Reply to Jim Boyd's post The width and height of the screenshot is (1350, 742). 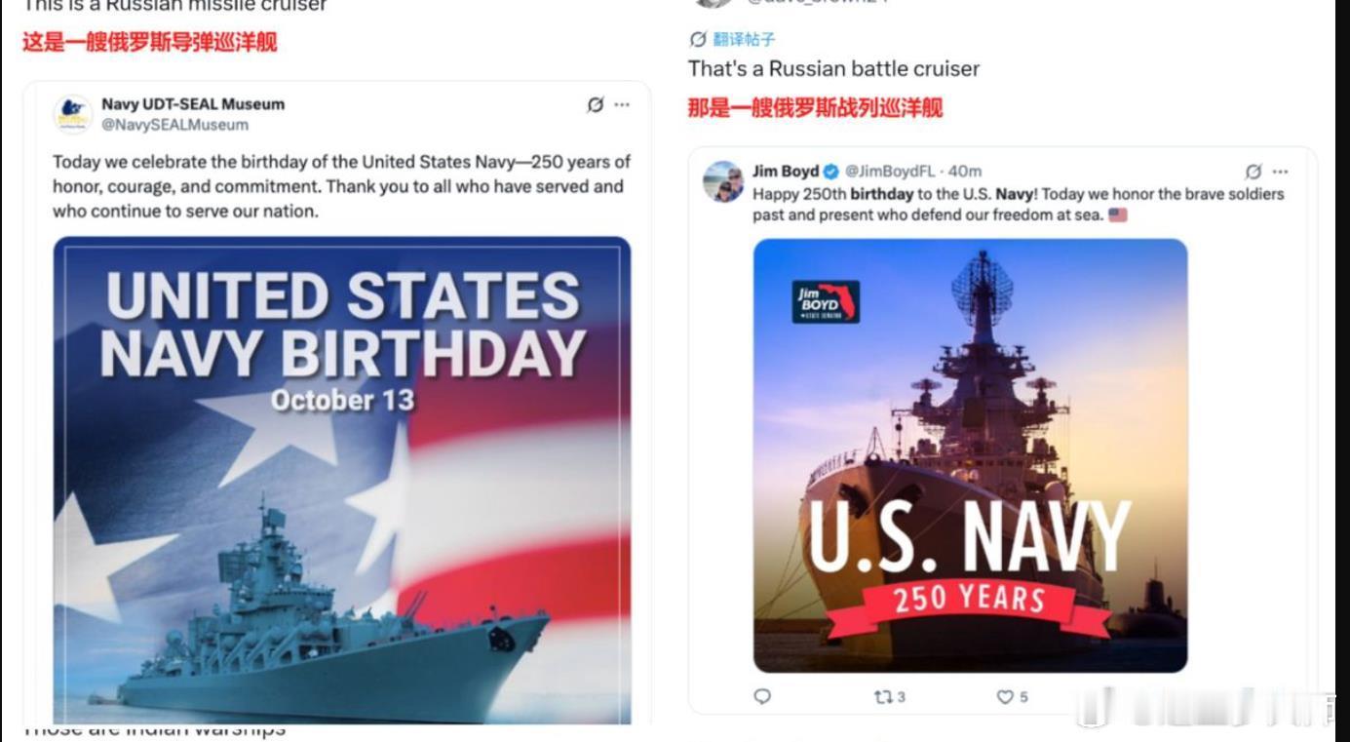(x=762, y=696)
